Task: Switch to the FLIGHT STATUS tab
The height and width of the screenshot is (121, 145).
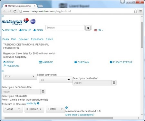Action: 121,62
